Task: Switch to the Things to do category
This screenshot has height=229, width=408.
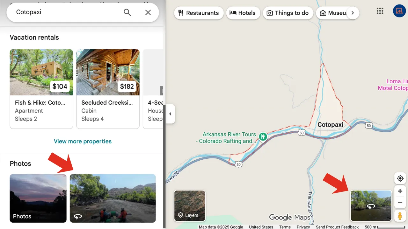Action: [288, 13]
